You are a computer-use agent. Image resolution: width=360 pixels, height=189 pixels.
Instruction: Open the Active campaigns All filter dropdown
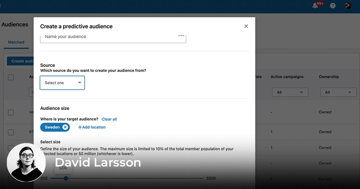[x=290, y=92]
